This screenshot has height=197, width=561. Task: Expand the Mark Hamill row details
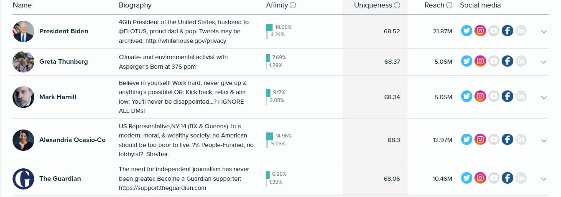click(543, 97)
